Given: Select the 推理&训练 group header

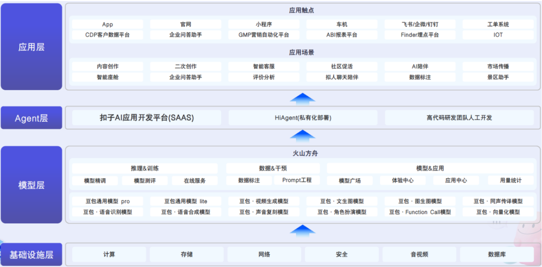Looking at the screenshot, I should point(145,168).
